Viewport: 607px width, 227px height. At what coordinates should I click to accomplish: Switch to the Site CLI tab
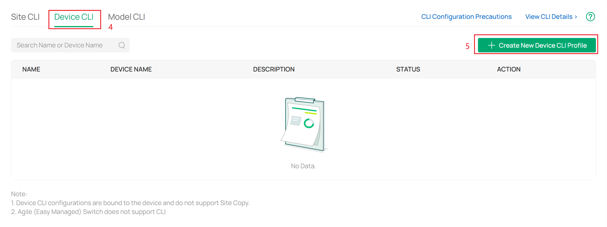coord(25,17)
